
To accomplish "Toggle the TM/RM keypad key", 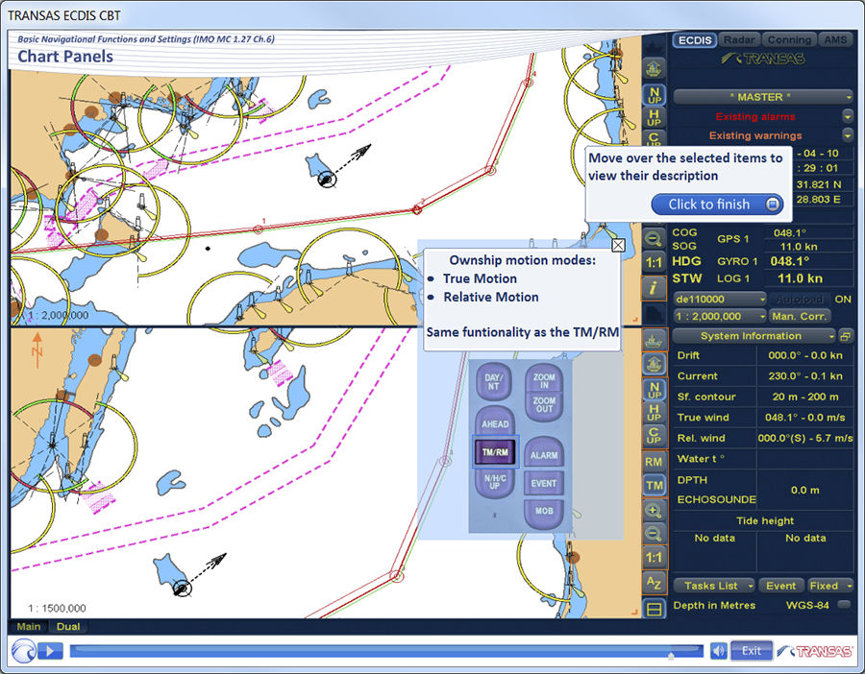I will [495, 452].
